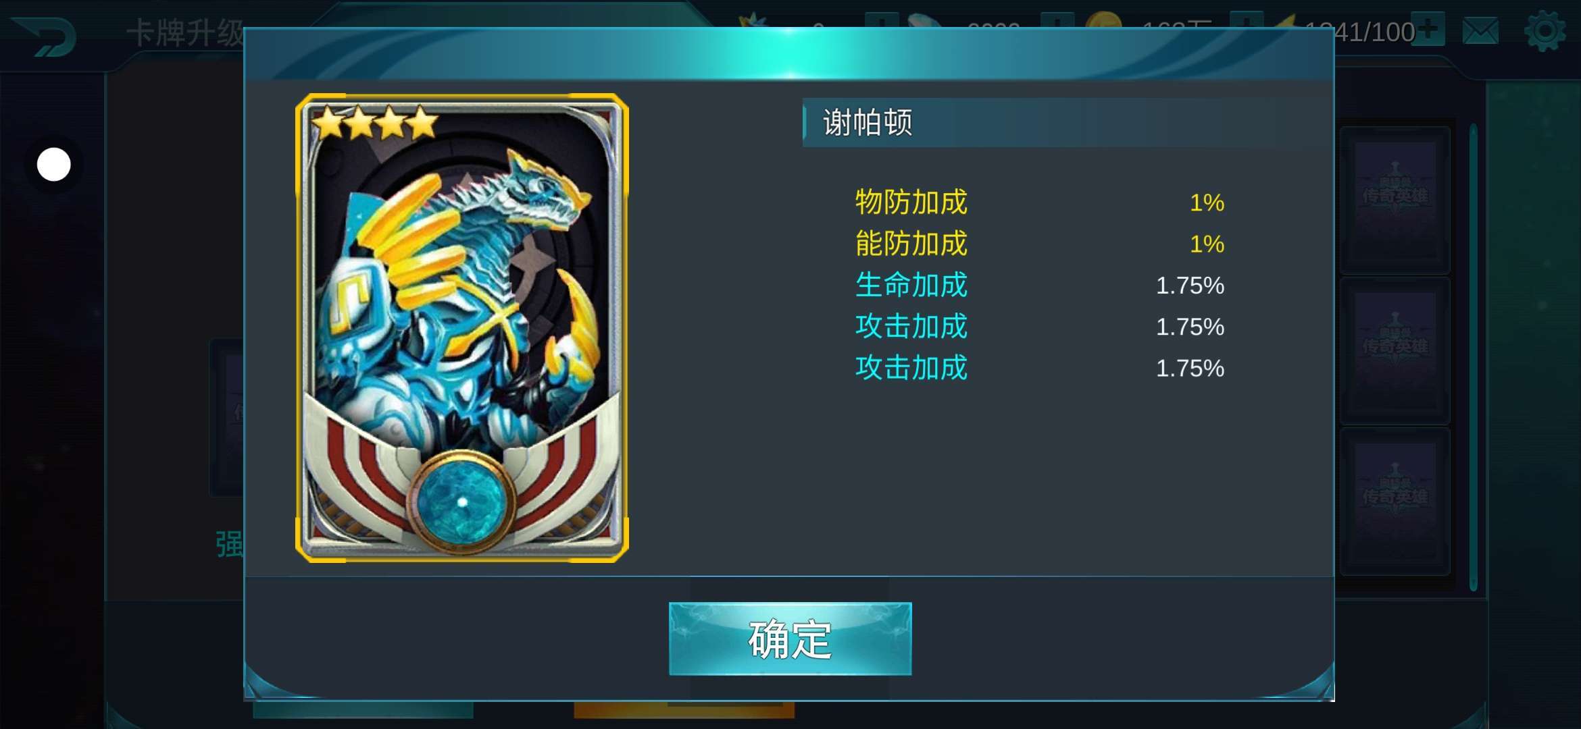Open the mail envelope icon
Viewport: 1581px width, 729px height.
(1480, 31)
